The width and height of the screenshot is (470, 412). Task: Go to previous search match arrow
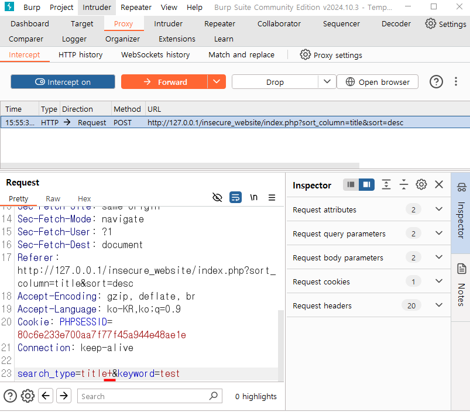pos(46,396)
